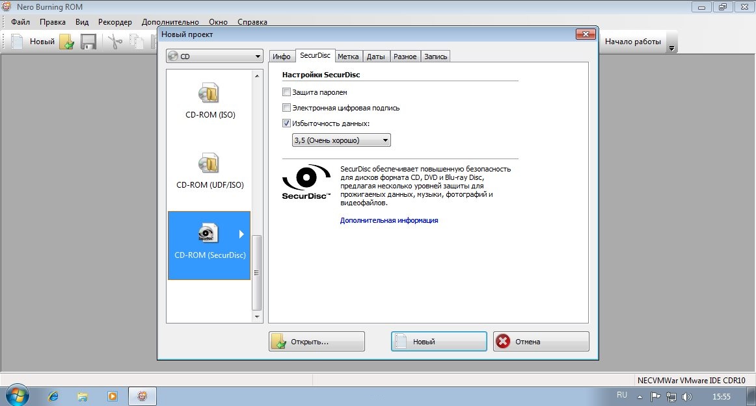
Task: Click the New document icon in toolbar
Action: [17, 42]
